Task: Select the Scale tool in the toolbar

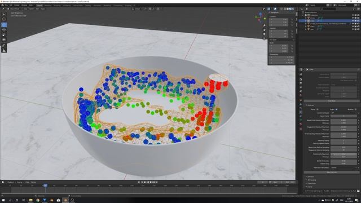Action: [x=4, y=35]
